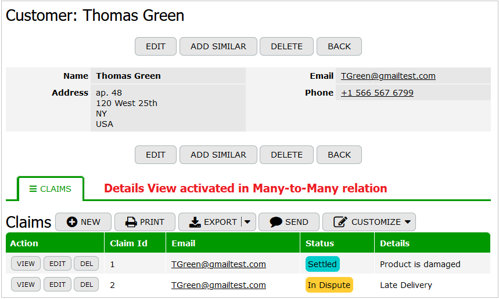Click the In Dispute status badge

pos(329,285)
